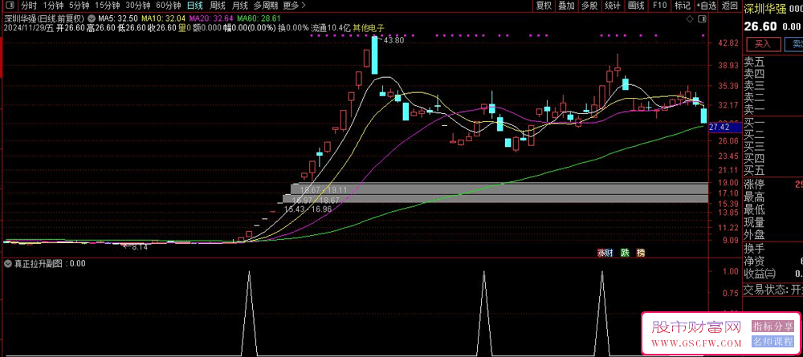The image size is (803, 357).
Task: Select the 周线 weekly chart tab
Action: pos(218,6)
